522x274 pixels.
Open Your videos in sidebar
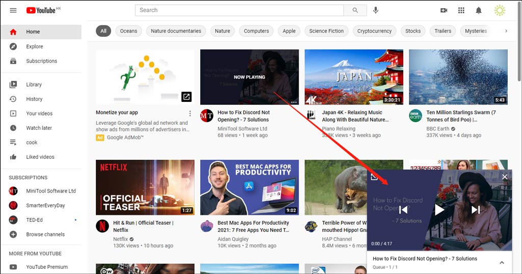41,114
